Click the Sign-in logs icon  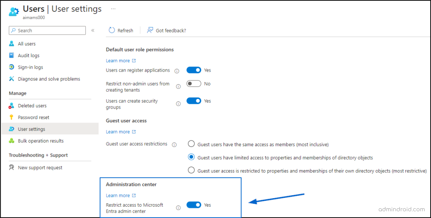pos(11,67)
